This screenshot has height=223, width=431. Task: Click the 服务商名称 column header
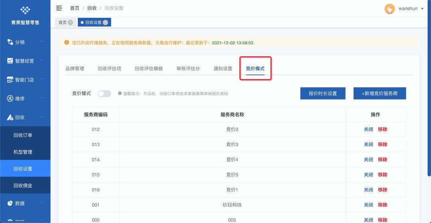pyautogui.click(x=232, y=115)
